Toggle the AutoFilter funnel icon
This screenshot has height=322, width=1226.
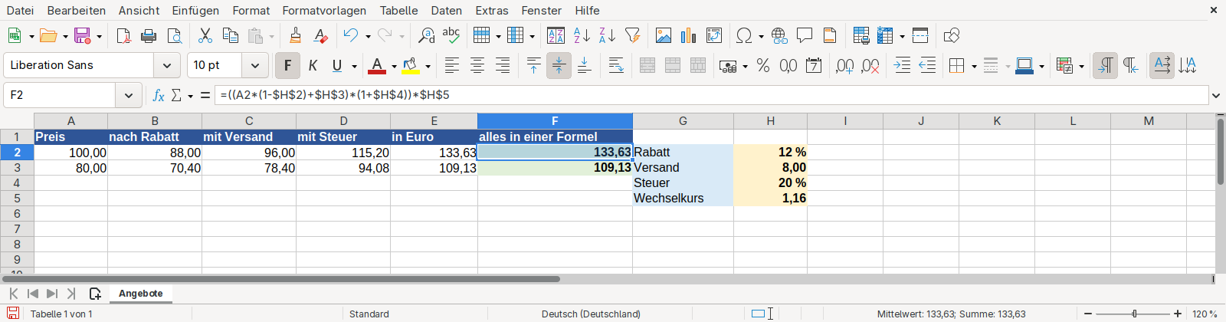(x=632, y=35)
